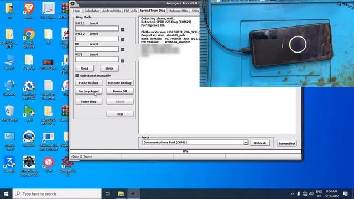Click the Type here to search box

click(57, 194)
